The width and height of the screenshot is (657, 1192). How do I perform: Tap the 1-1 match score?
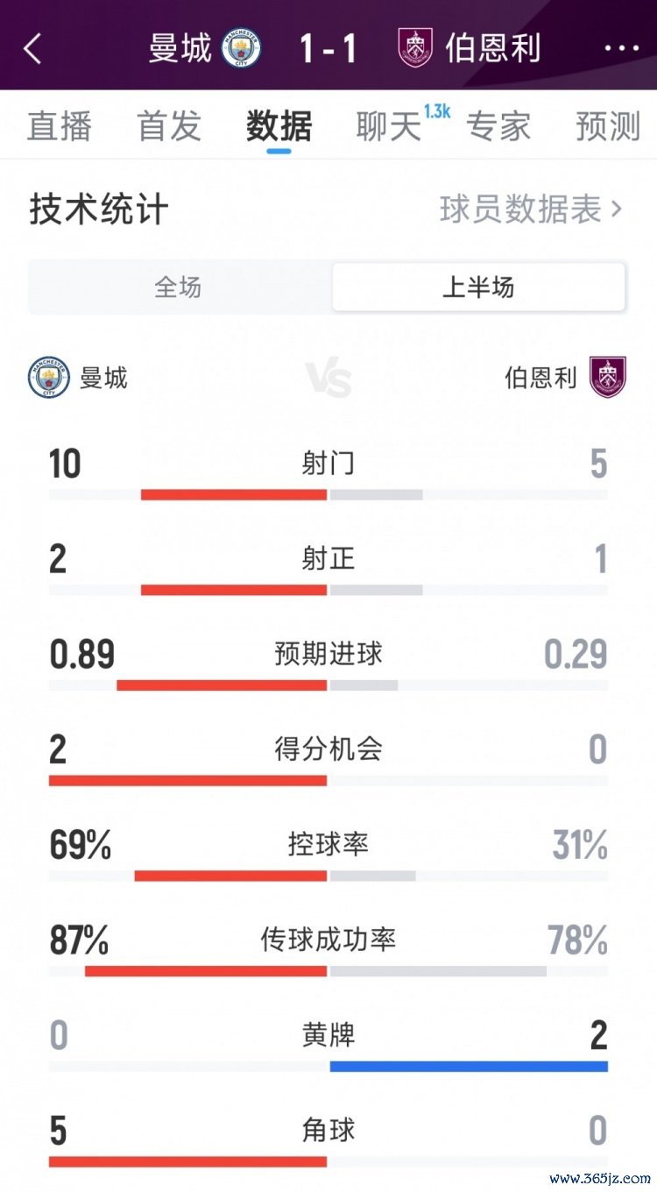(328, 48)
